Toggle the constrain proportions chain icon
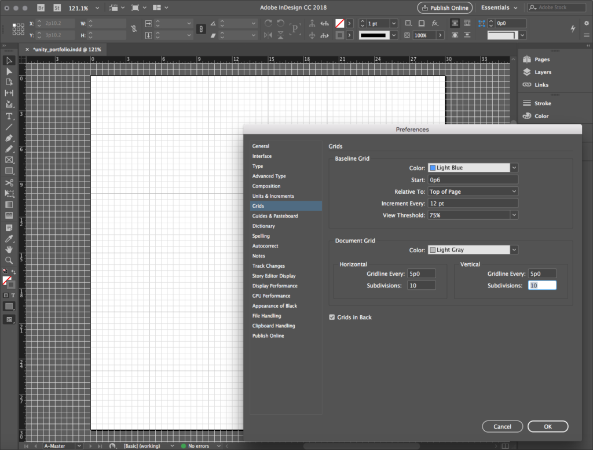Screen dimensions: 593x450 click(134, 28)
